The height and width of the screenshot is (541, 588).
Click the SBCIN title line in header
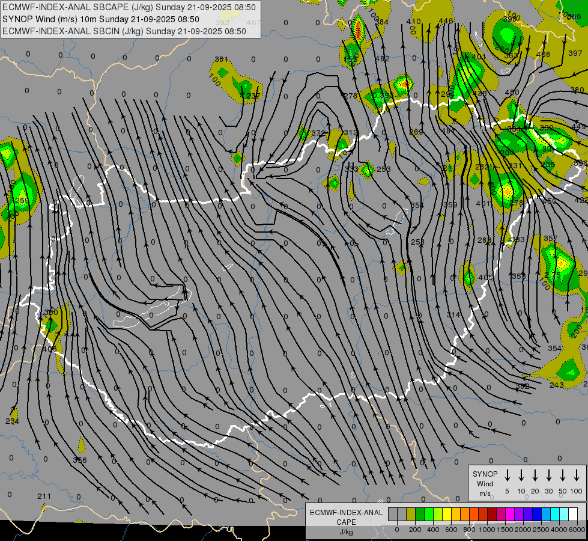click(x=124, y=31)
